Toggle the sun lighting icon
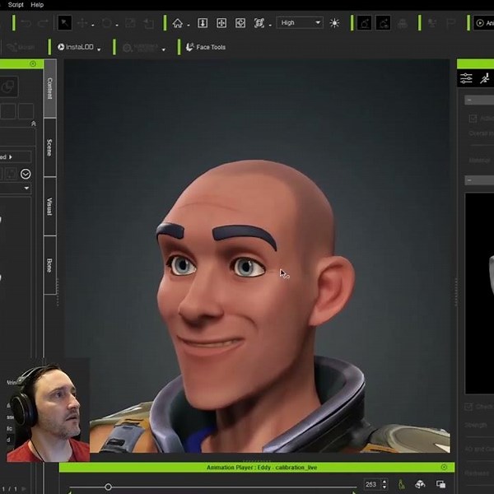This screenshot has height=494, width=494. coord(334,23)
